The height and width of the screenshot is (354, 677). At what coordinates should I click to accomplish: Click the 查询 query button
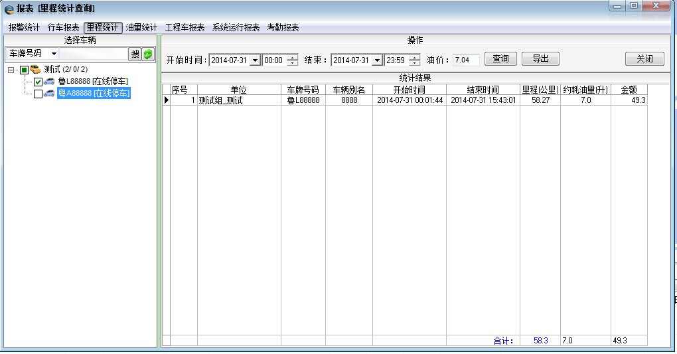[500, 59]
